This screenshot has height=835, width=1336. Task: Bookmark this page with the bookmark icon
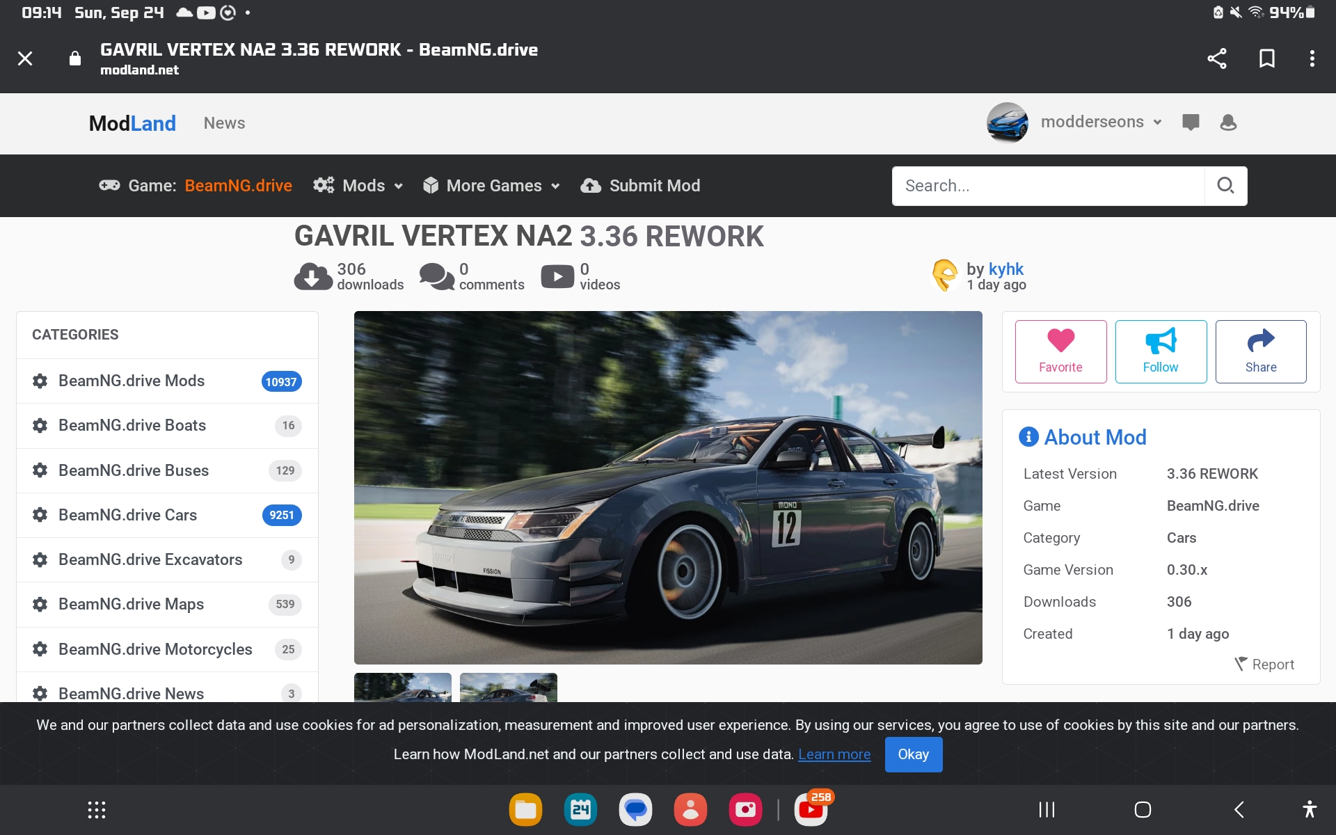tap(1266, 58)
